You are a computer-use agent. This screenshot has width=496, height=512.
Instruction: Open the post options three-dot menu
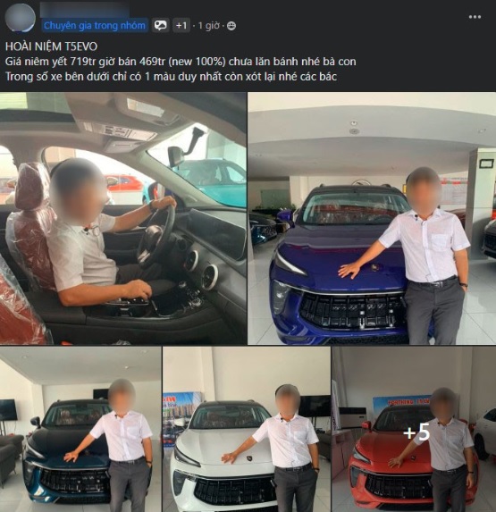tap(475, 17)
